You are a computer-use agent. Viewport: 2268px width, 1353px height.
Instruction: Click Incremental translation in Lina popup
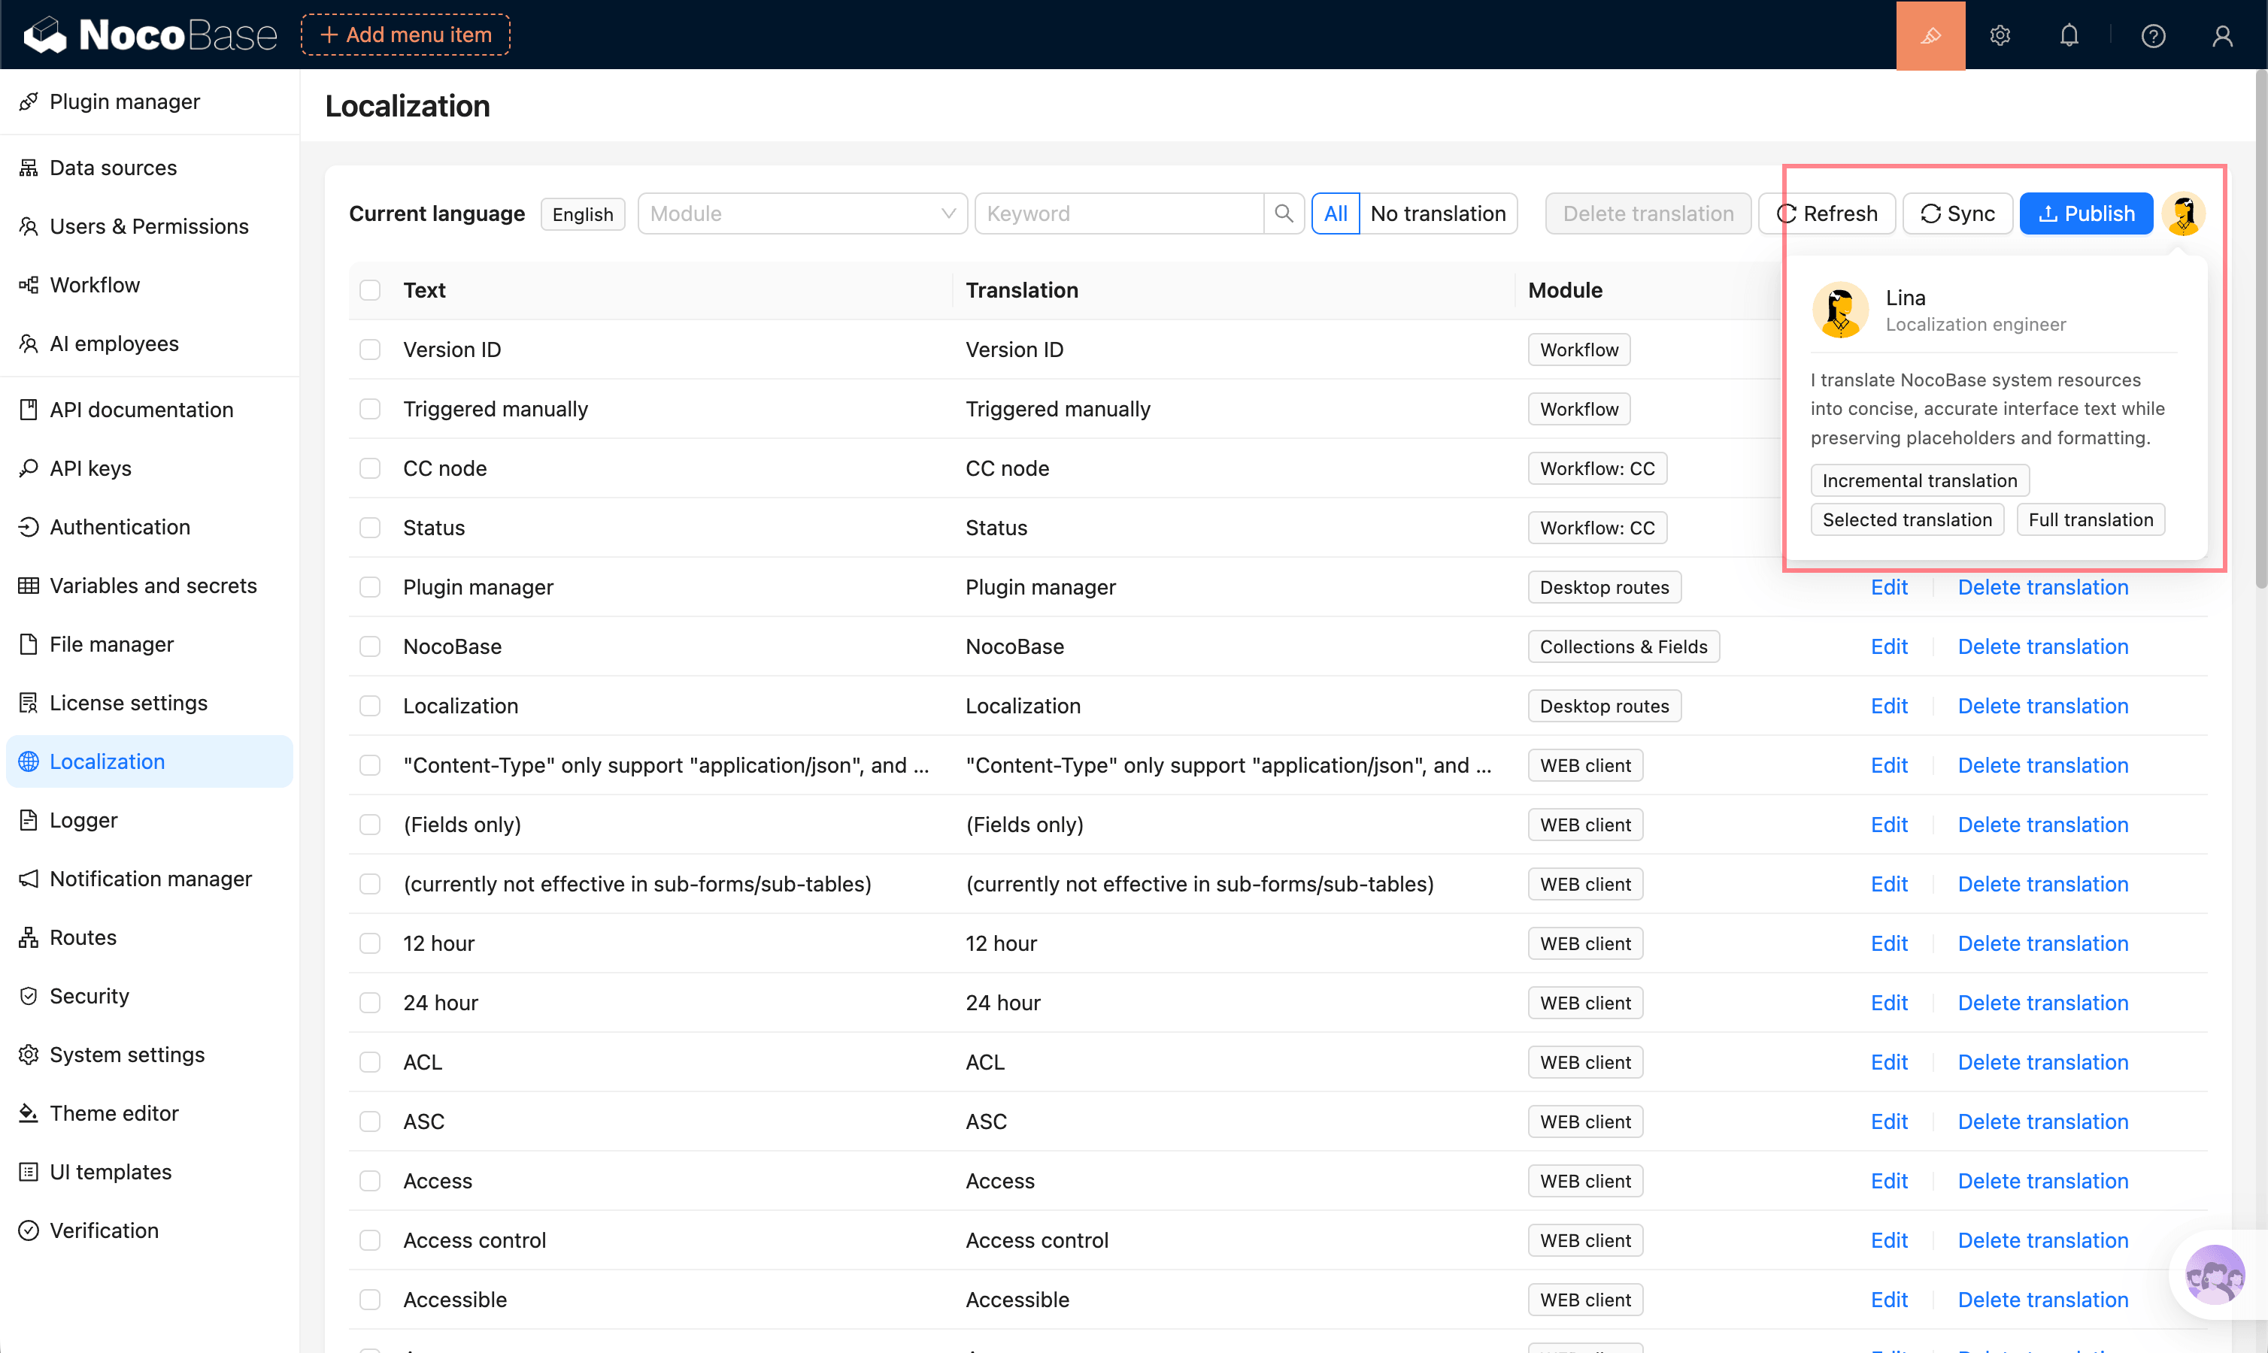(1920, 480)
